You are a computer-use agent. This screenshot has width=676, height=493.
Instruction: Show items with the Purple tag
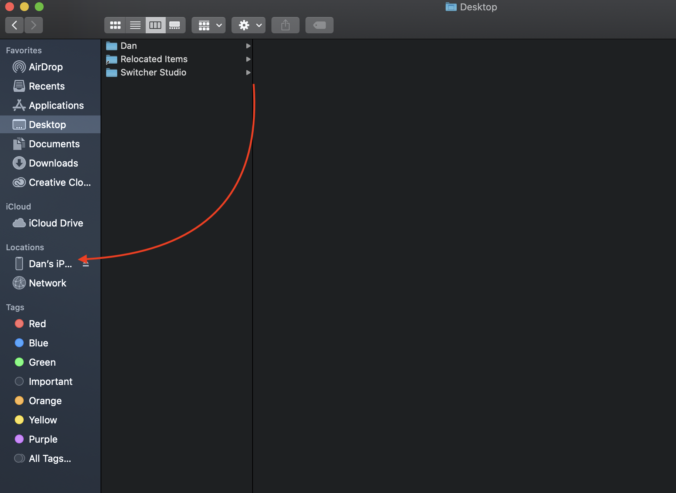pyautogui.click(x=50, y=439)
